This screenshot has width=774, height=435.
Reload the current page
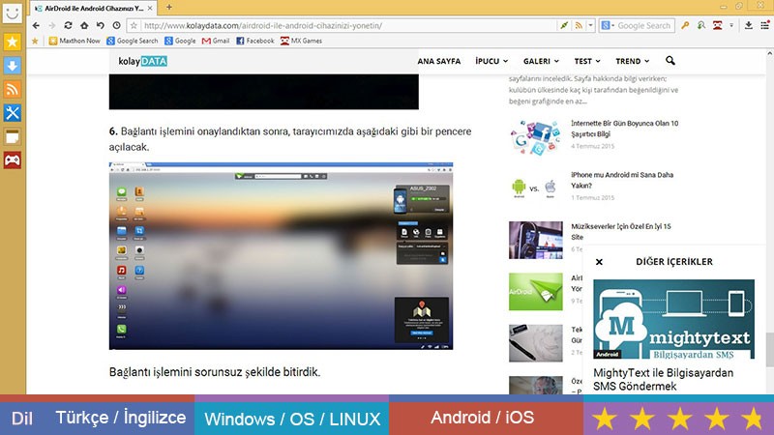coord(68,26)
